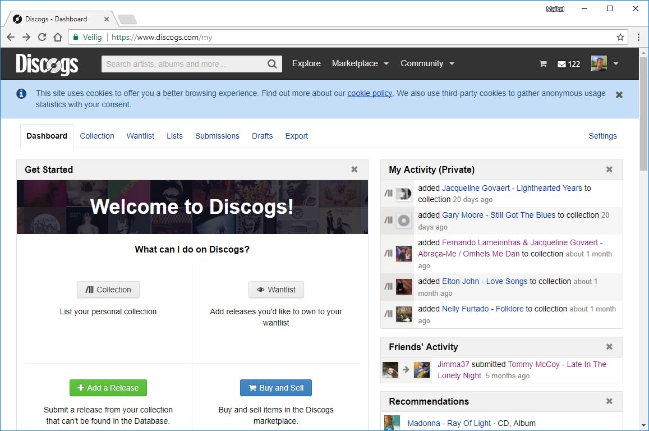649x431 pixels.
Task: Open the Explore menu item
Action: point(306,63)
